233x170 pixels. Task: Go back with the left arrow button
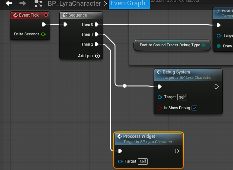[x=9, y=3]
